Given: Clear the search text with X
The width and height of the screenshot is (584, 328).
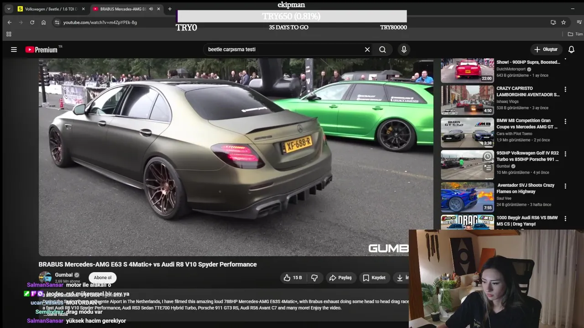Looking at the screenshot, I should (x=367, y=49).
